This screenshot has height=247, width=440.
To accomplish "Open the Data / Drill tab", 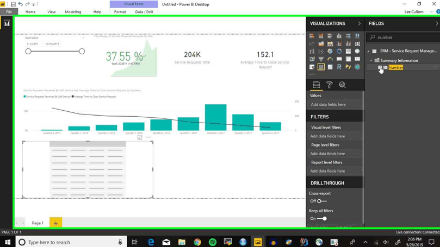I will point(144,12).
